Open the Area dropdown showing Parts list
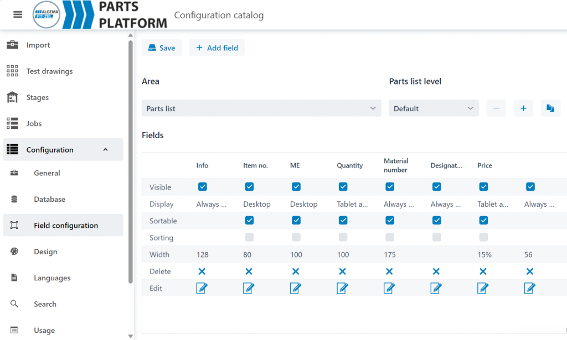Screen dimensions: 567x340 pos(261,108)
